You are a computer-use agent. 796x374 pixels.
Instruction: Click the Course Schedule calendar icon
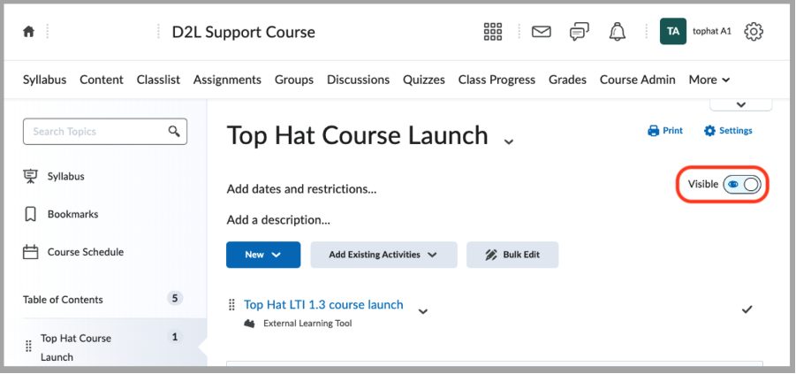(x=30, y=252)
